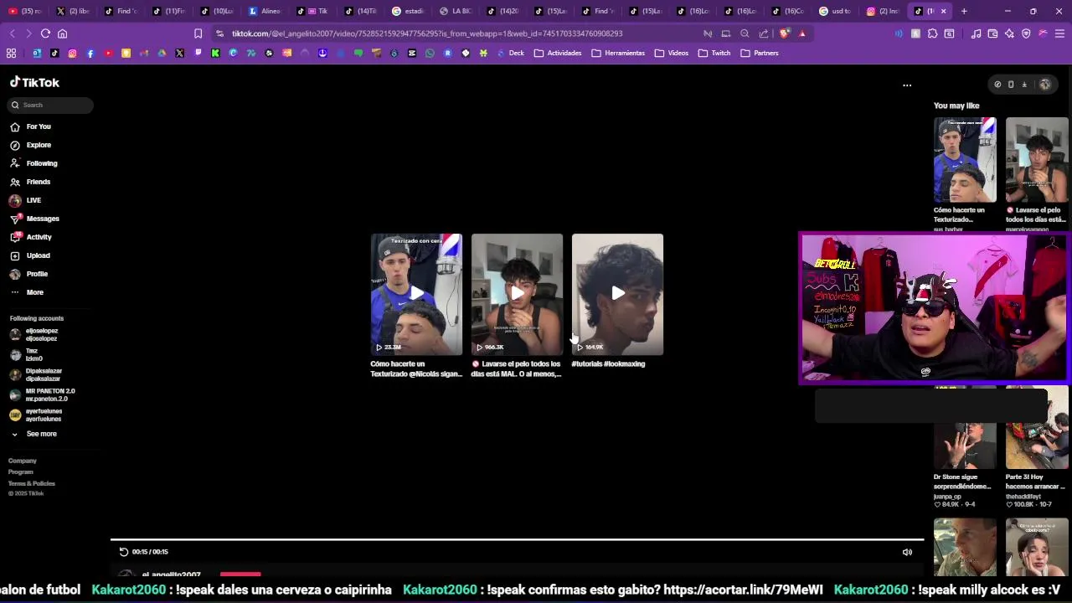
Task: Open the Videos bookmark folder
Action: (x=672, y=53)
